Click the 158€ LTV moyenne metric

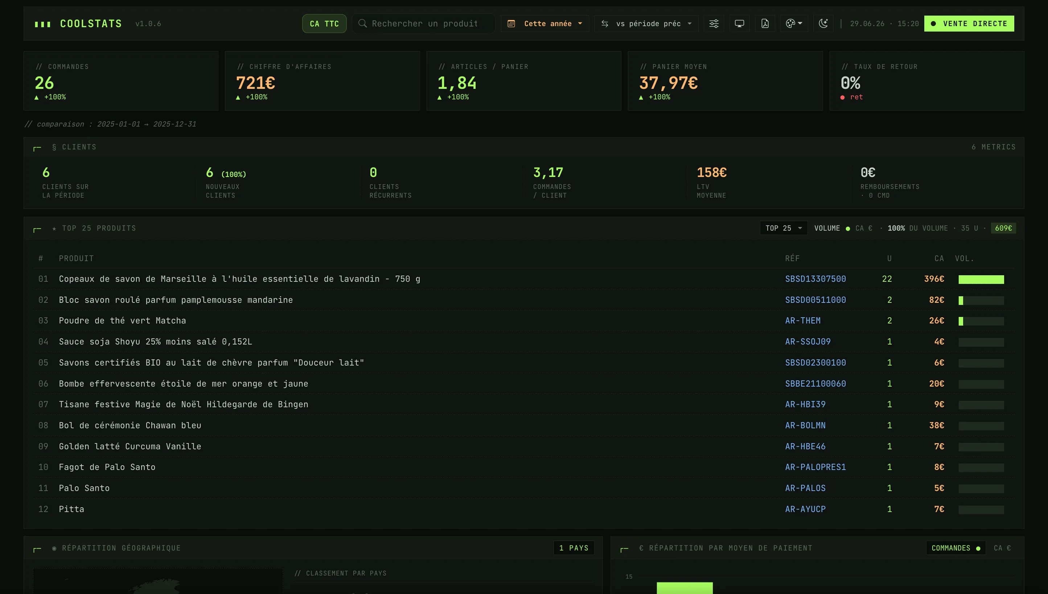[711, 173]
